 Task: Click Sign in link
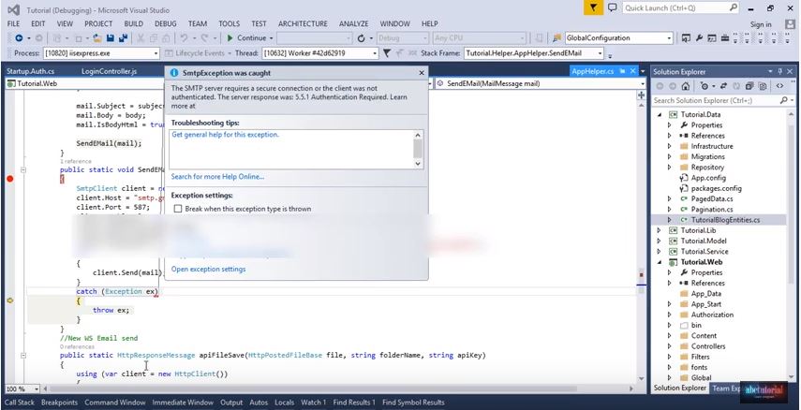[x=761, y=24]
